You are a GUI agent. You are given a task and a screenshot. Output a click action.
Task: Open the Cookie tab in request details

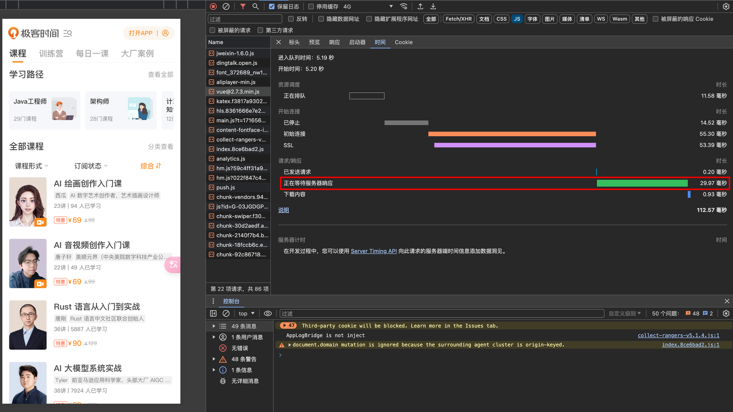(x=403, y=42)
